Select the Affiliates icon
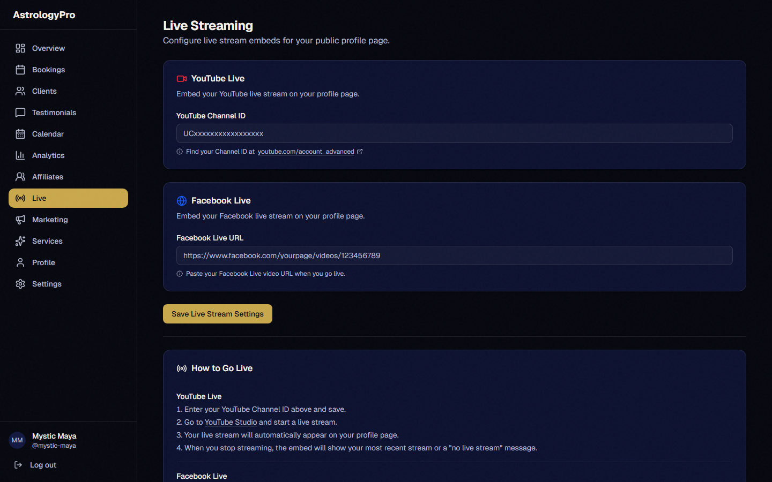The width and height of the screenshot is (772, 482). pyautogui.click(x=20, y=177)
